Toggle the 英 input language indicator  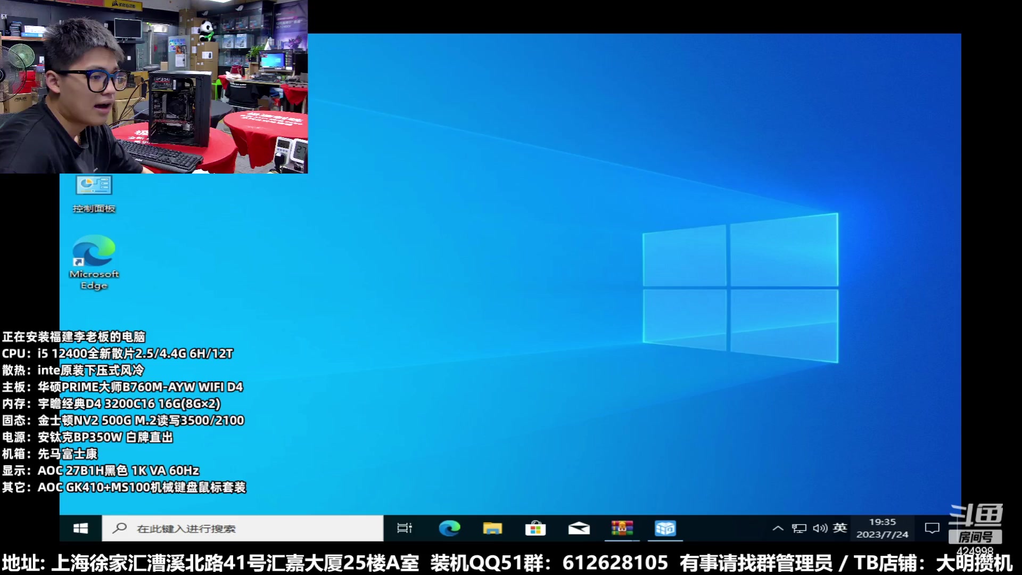840,528
